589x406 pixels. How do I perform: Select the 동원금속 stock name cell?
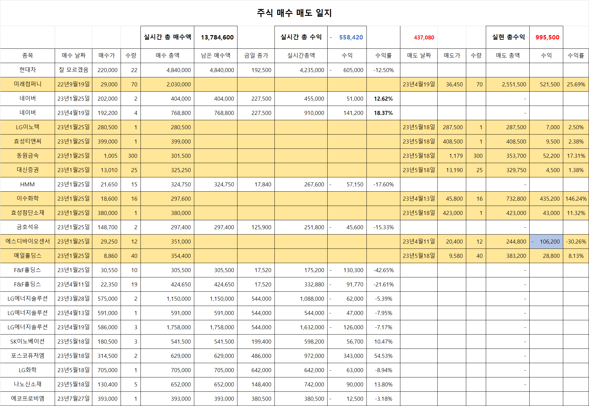click(x=27, y=156)
